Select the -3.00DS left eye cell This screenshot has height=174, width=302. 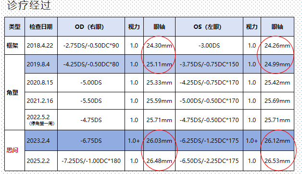(x=209, y=46)
